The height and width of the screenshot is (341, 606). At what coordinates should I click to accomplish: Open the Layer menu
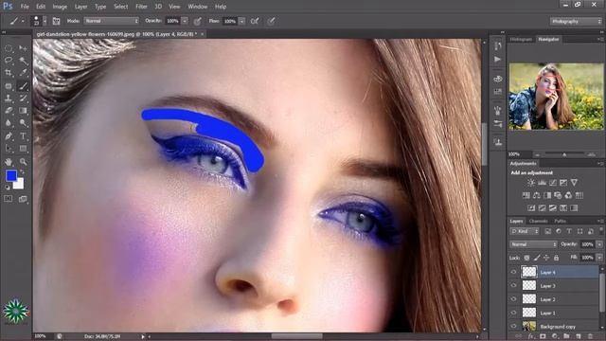tap(80, 7)
